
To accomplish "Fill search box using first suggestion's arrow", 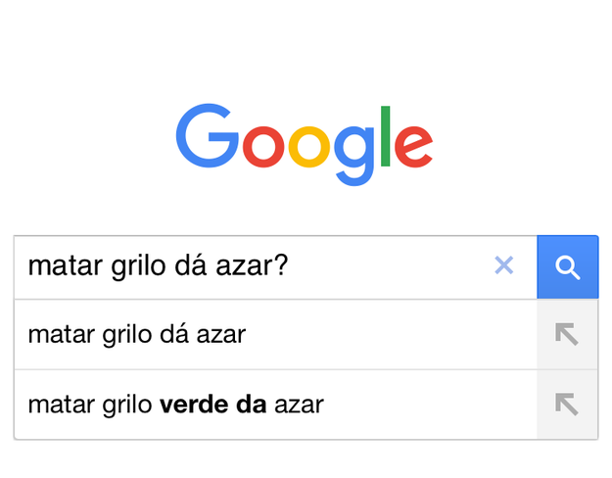I will pos(567,334).
